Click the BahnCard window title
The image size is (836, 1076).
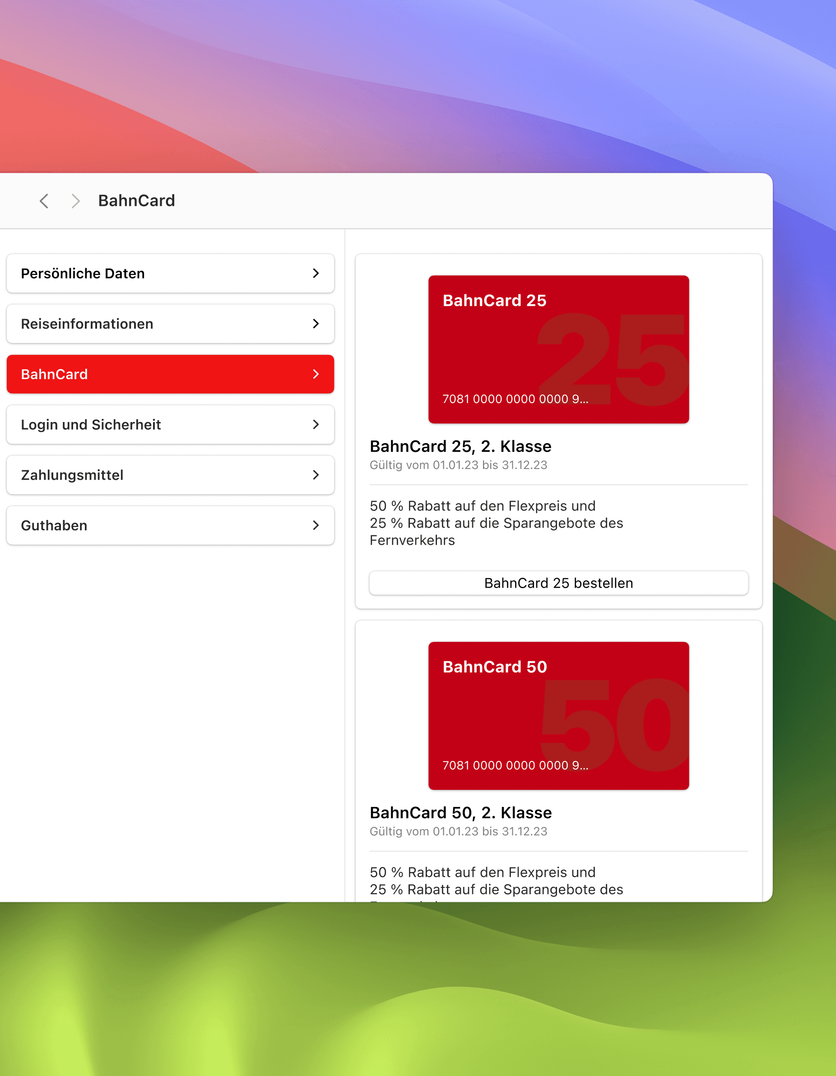click(136, 201)
